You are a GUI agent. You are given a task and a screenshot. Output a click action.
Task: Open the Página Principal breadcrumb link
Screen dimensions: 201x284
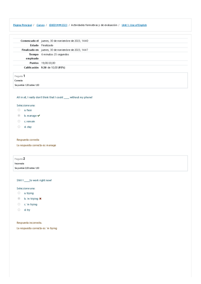22,25
